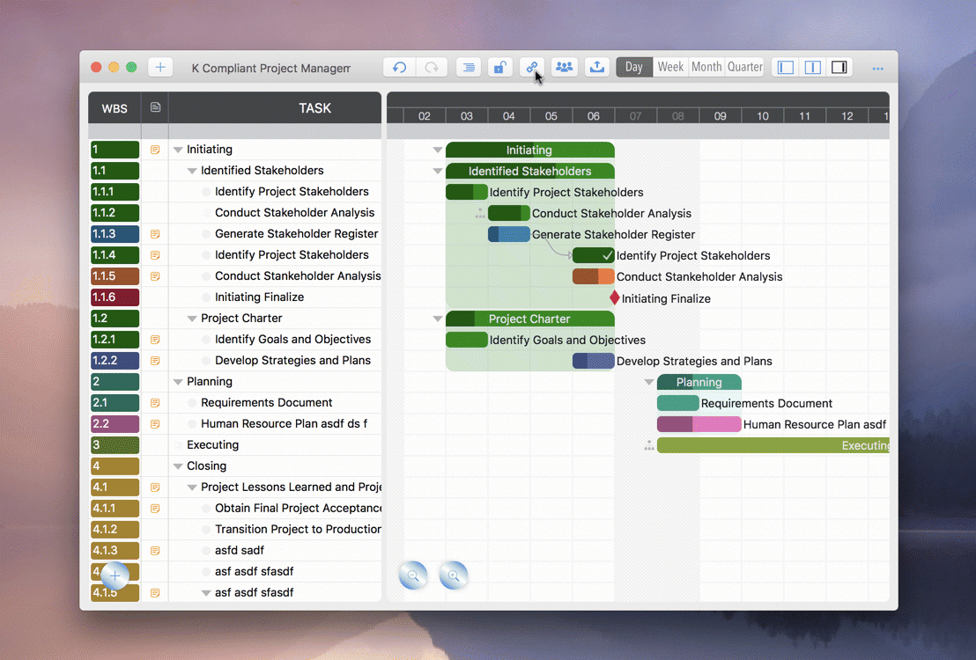Open the more options ellipsis menu

tap(877, 69)
